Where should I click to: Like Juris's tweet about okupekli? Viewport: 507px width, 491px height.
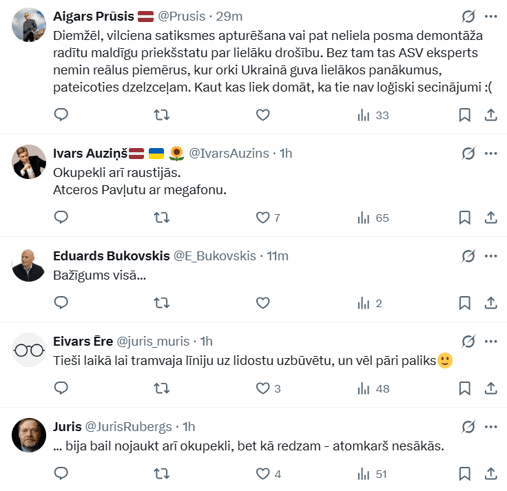262,474
